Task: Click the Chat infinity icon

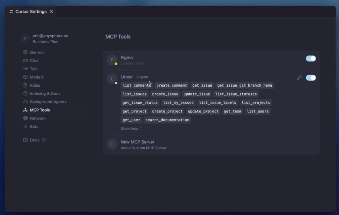Action: coord(25,61)
